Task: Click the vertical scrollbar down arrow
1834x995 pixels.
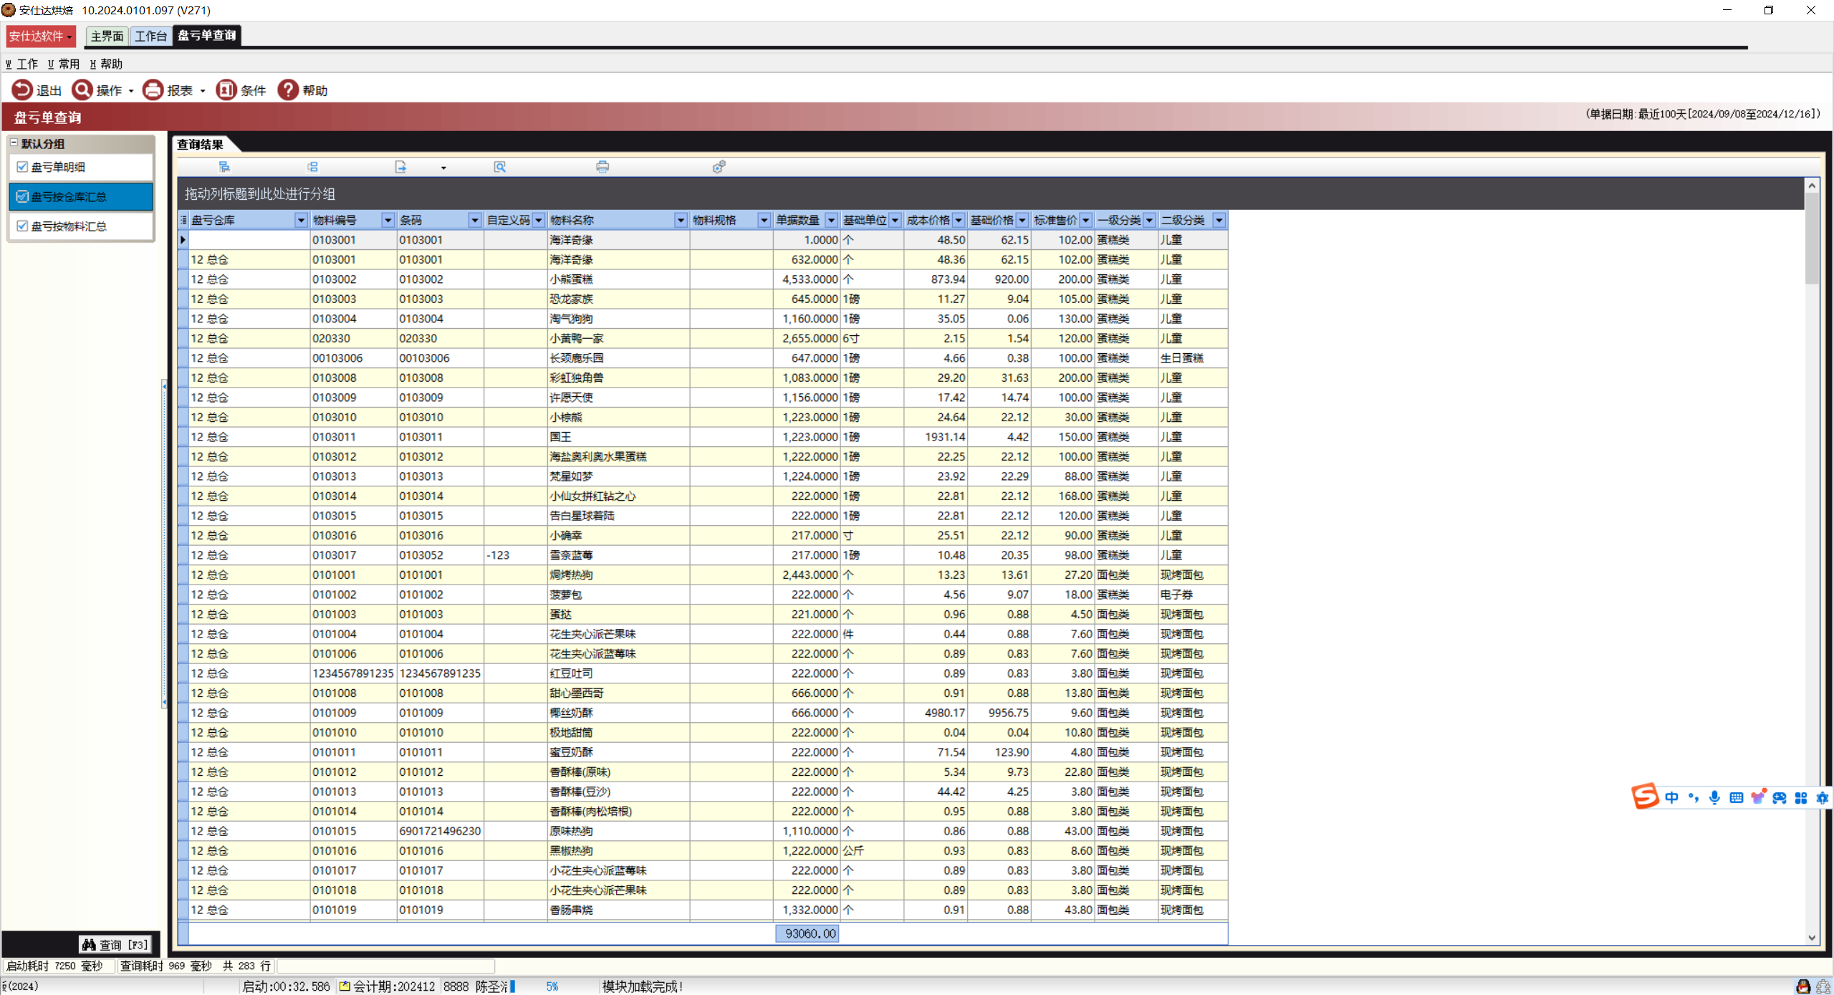Action: pyautogui.click(x=1812, y=938)
